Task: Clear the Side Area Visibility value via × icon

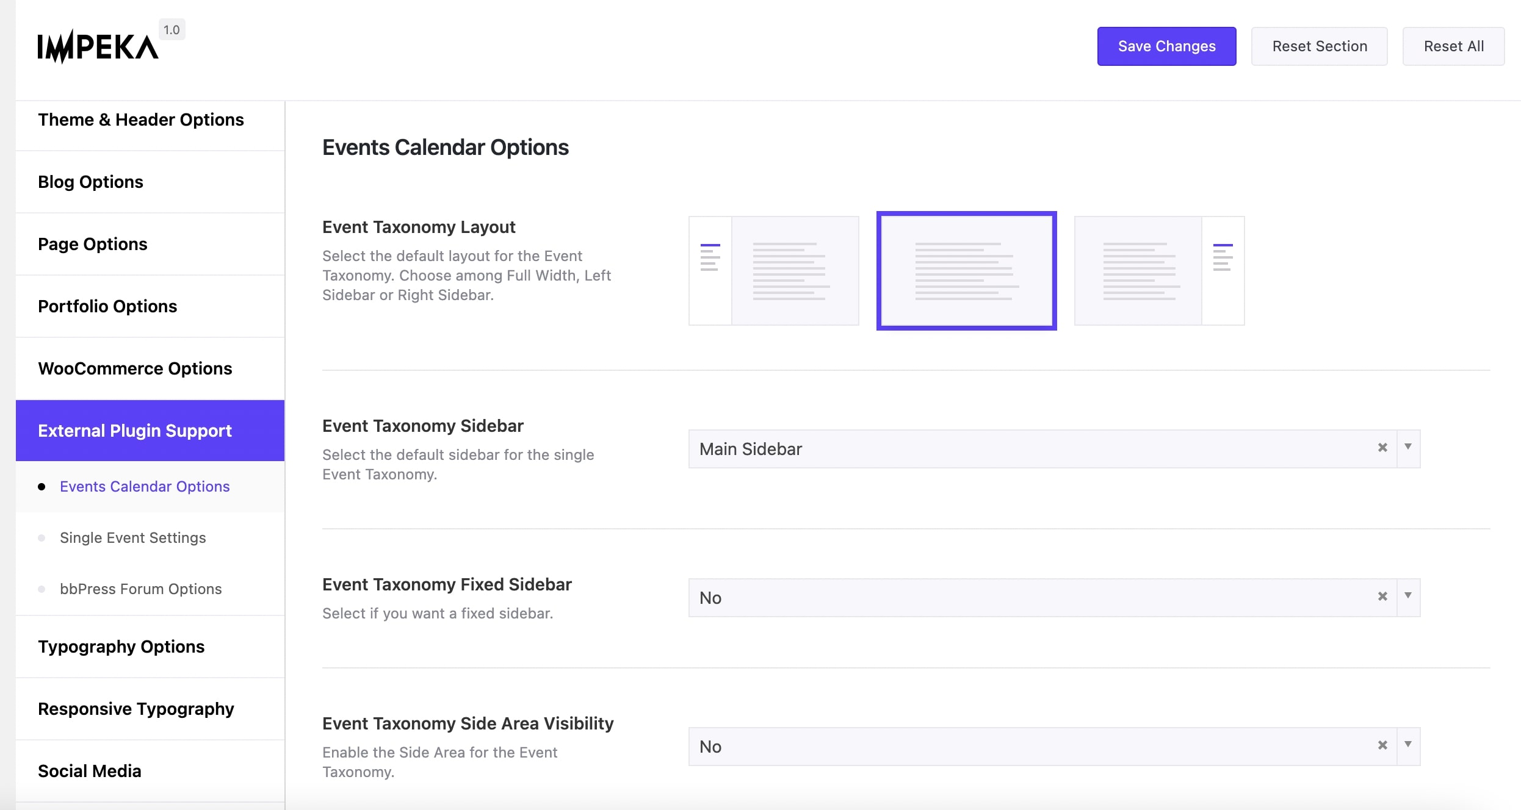Action: [x=1382, y=745]
